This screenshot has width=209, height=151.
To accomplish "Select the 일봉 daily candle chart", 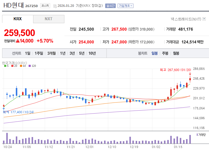I will click(x=155, y=53).
